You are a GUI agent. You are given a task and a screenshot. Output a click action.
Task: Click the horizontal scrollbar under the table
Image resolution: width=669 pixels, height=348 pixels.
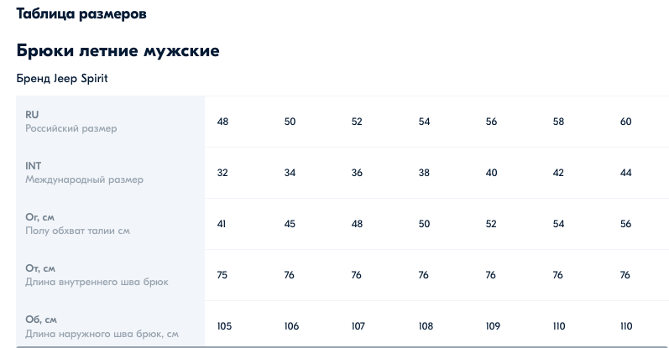coord(342,346)
